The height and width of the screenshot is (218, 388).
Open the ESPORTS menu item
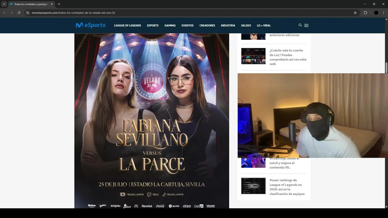point(153,25)
